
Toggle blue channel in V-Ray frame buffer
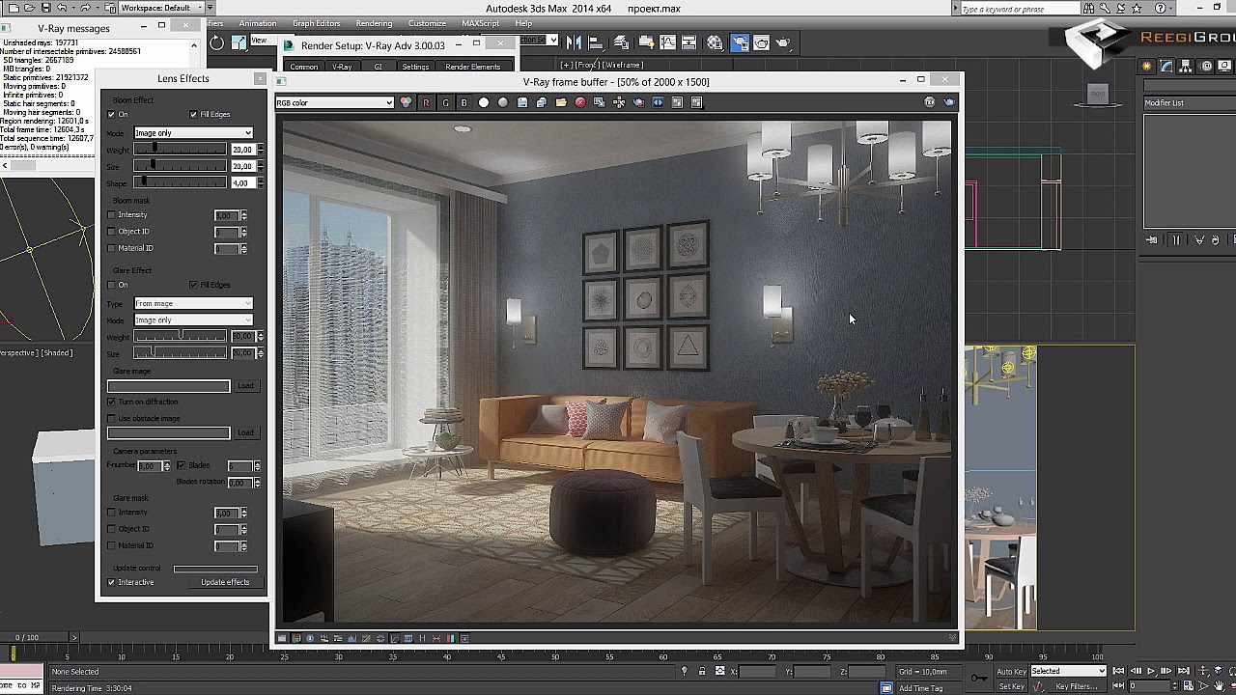(x=464, y=102)
